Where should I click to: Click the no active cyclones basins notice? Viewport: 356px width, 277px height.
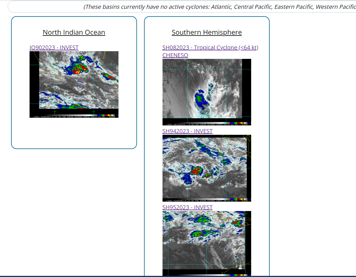[x=220, y=7]
